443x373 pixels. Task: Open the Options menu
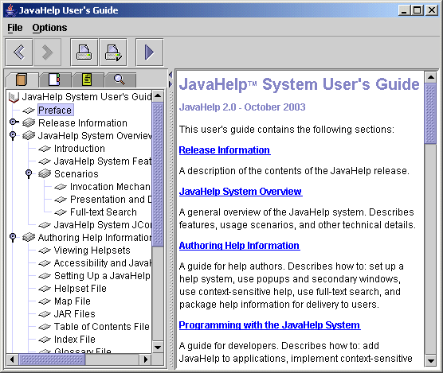pyautogui.click(x=49, y=28)
